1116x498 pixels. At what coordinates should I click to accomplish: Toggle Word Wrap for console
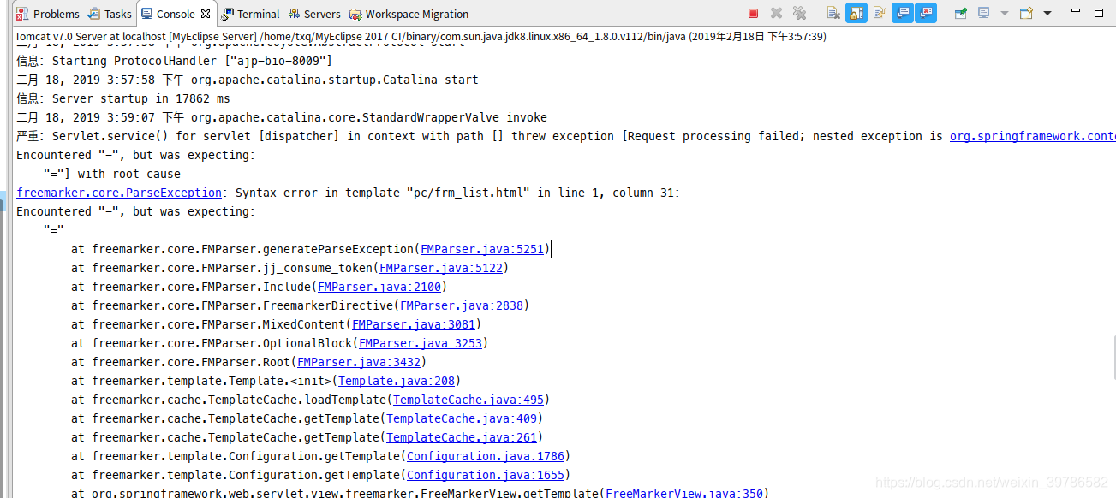880,13
